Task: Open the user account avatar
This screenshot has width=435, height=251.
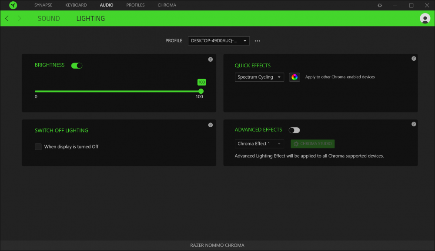Action: [425, 19]
